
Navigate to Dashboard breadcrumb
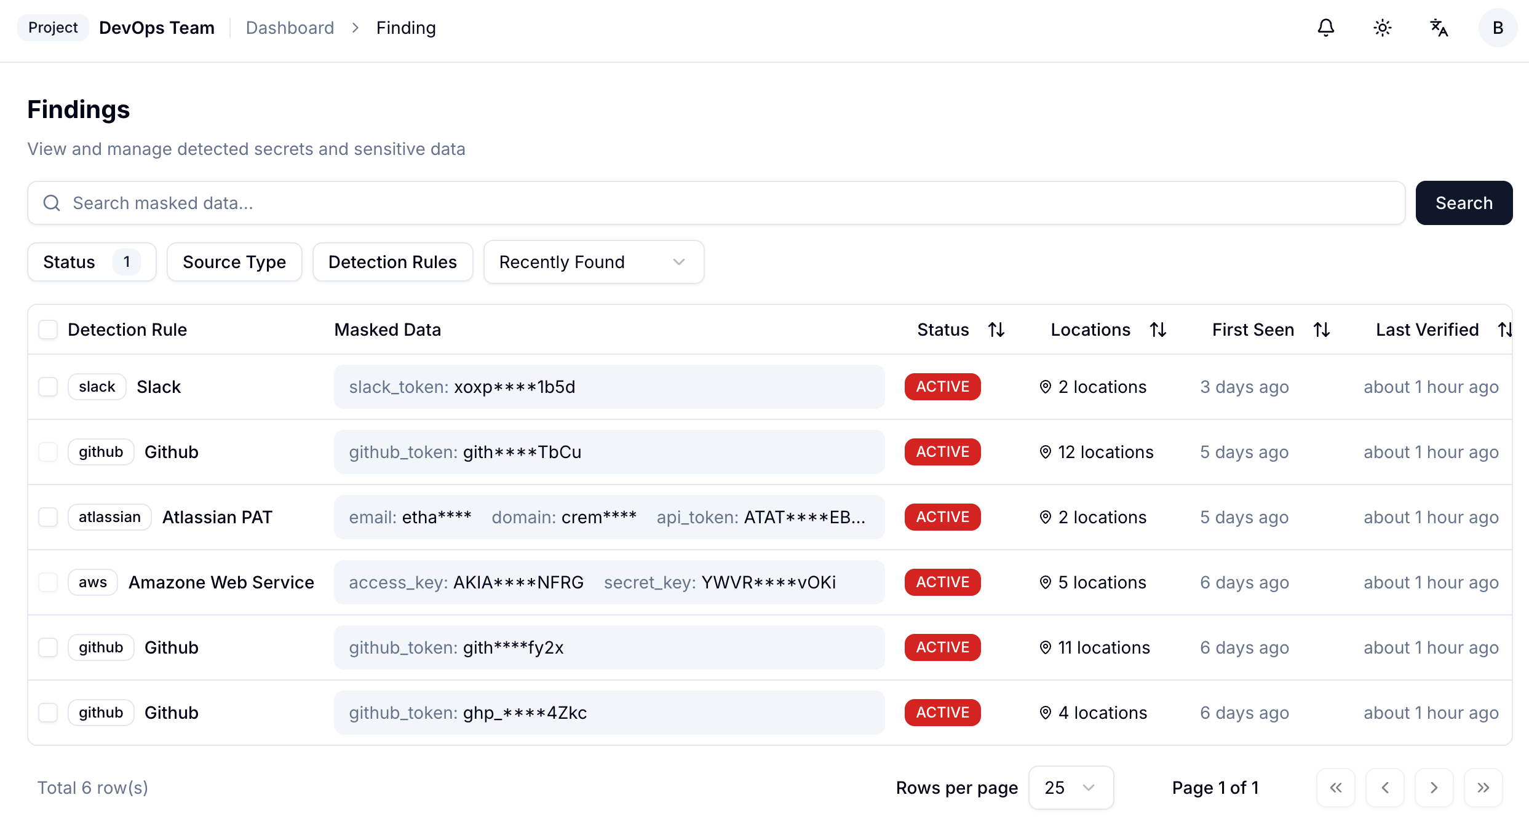click(x=290, y=28)
